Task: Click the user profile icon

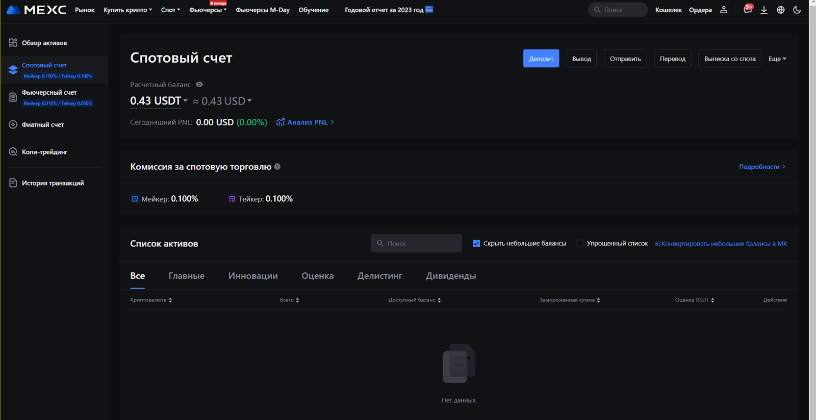Action: click(x=723, y=10)
